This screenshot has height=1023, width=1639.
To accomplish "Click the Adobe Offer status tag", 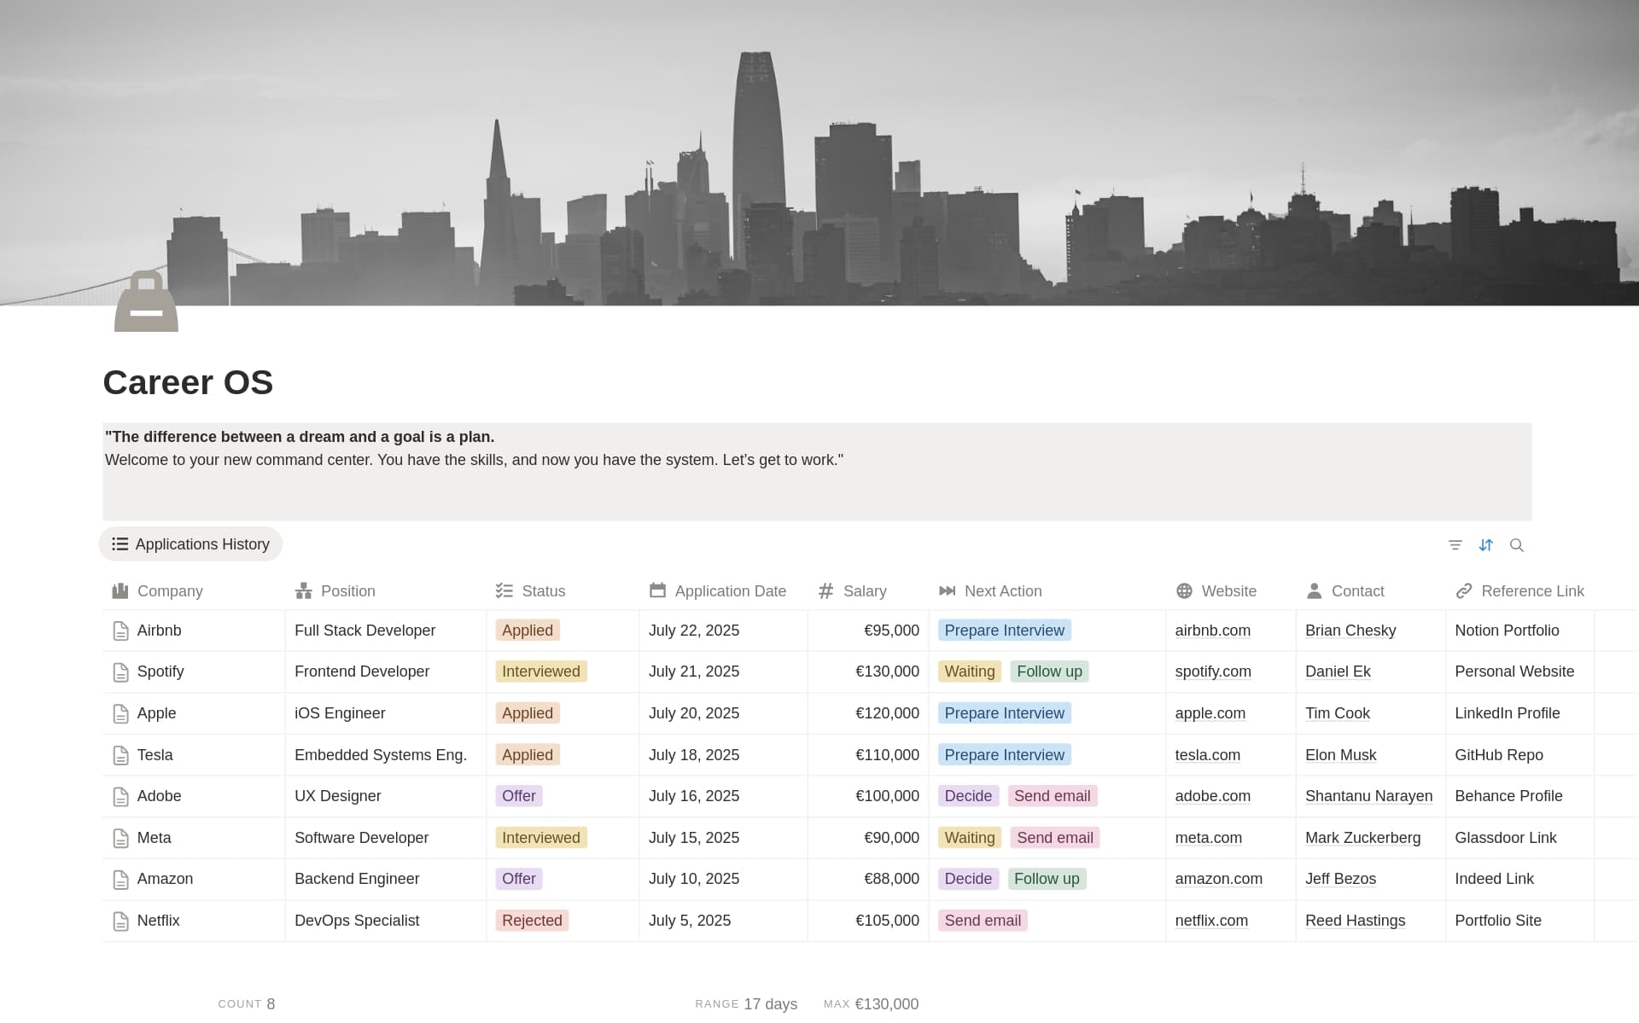I will tap(519, 796).
